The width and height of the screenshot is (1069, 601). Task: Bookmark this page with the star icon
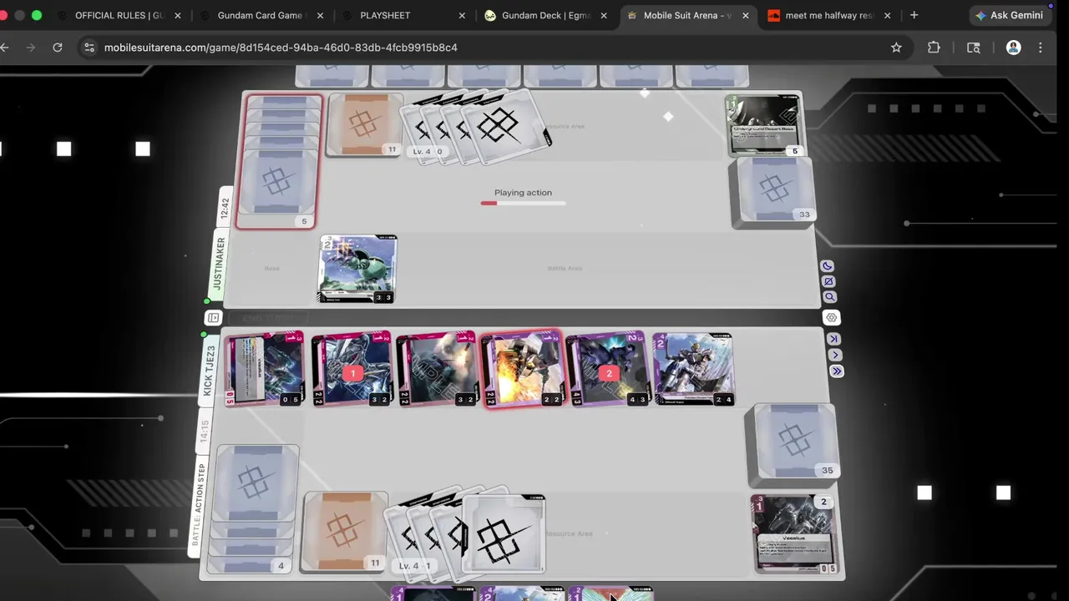click(x=896, y=48)
